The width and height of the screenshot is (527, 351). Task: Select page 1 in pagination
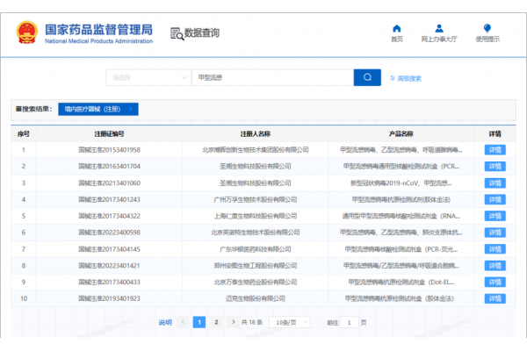[x=199, y=322]
